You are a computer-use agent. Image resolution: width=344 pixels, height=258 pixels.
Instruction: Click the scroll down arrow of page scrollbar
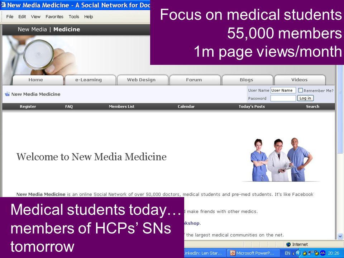(x=340, y=236)
